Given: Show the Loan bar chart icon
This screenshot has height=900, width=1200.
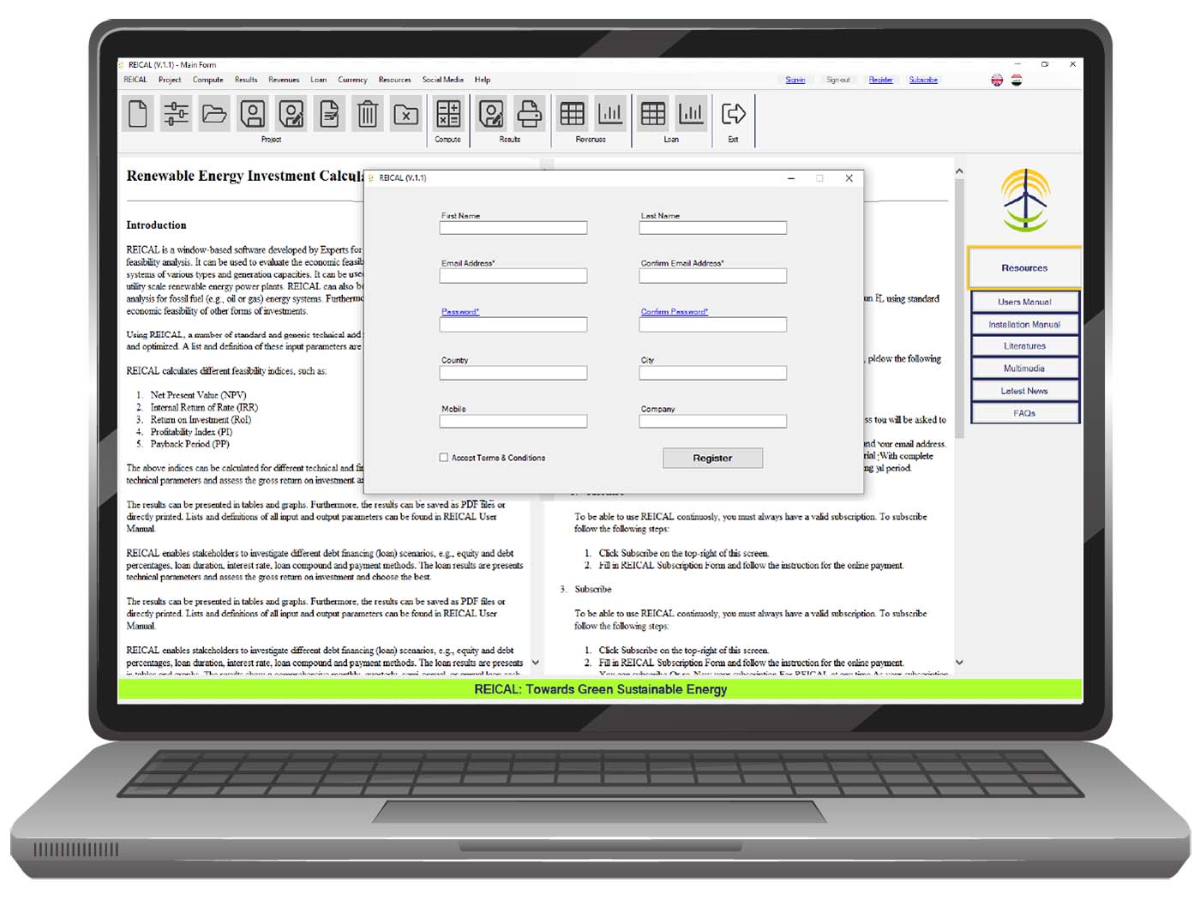Looking at the screenshot, I should coord(691,114).
